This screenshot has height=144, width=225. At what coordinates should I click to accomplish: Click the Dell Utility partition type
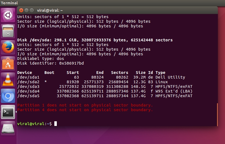pyautogui.click(x=170, y=77)
